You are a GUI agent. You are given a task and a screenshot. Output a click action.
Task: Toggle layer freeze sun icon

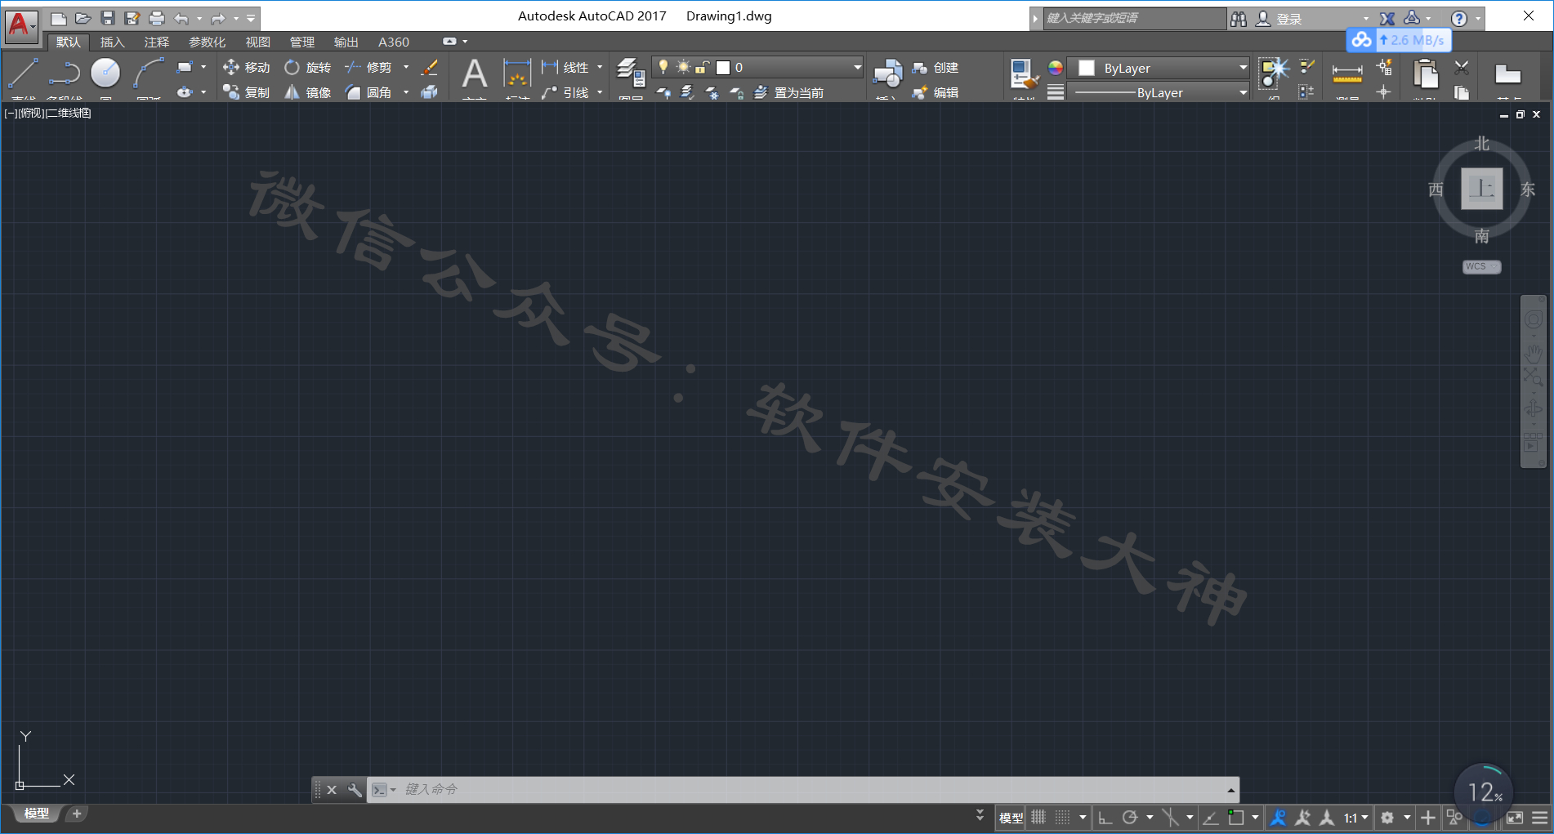(683, 67)
